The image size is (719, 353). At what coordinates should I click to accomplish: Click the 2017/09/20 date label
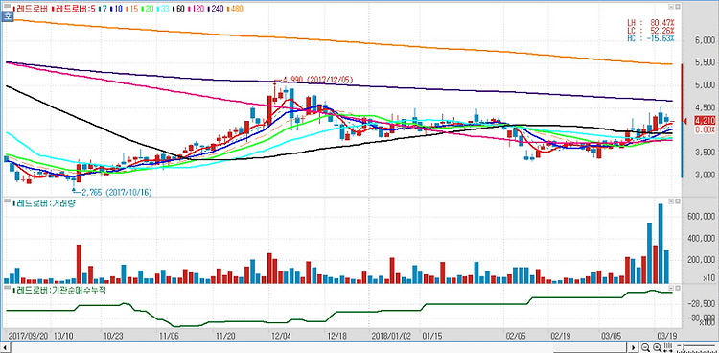[28, 336]
